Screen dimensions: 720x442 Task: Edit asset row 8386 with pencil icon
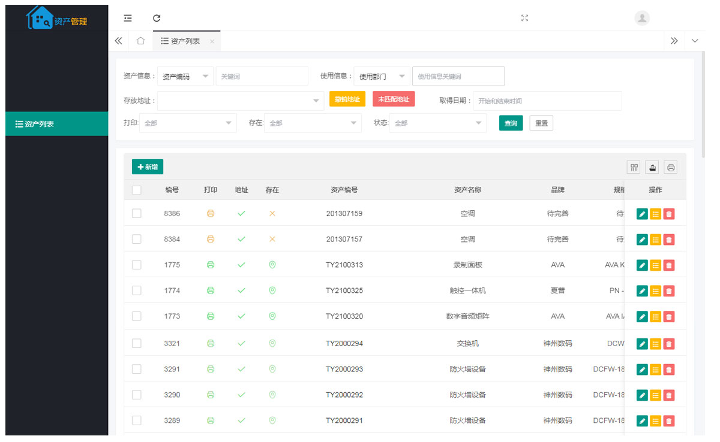click(642, 214)
